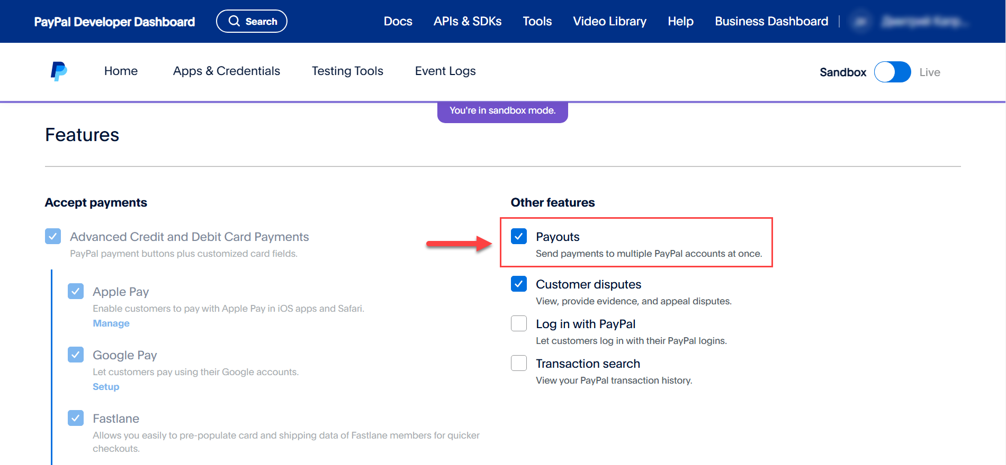This screenshot has width=1006, height=465.
Task: Toggle the Apple Pay checkbox
Action: point(76,291)
